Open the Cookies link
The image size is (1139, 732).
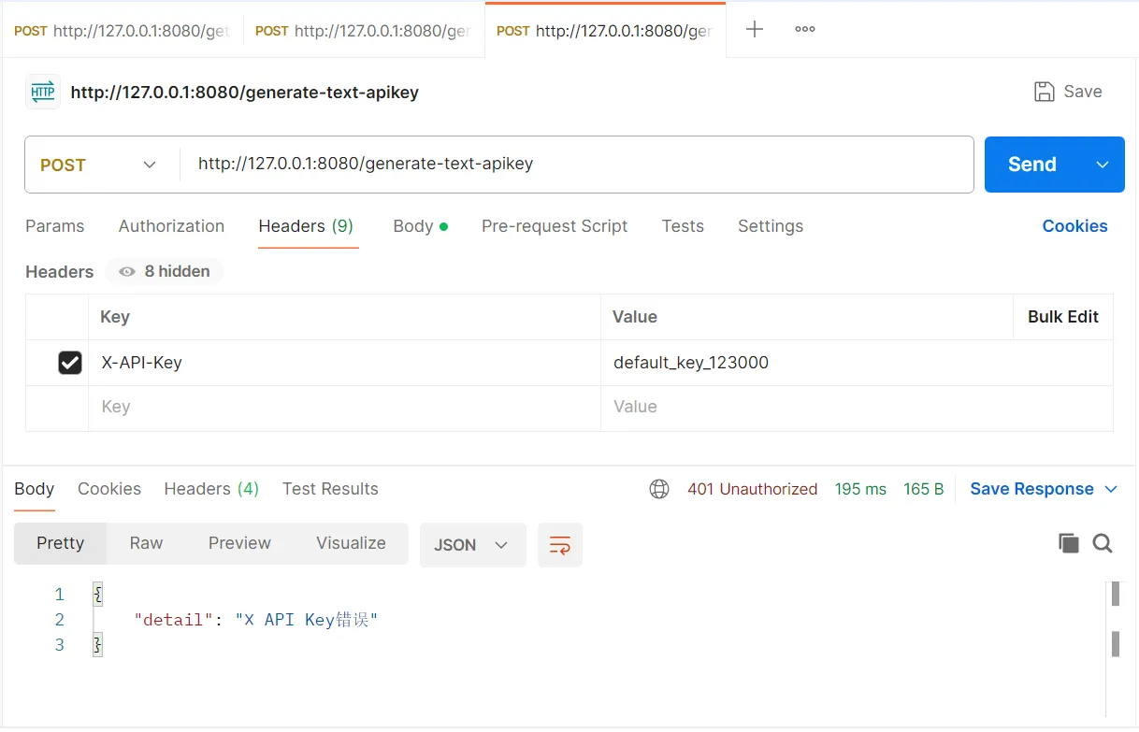click(1074, 226)
